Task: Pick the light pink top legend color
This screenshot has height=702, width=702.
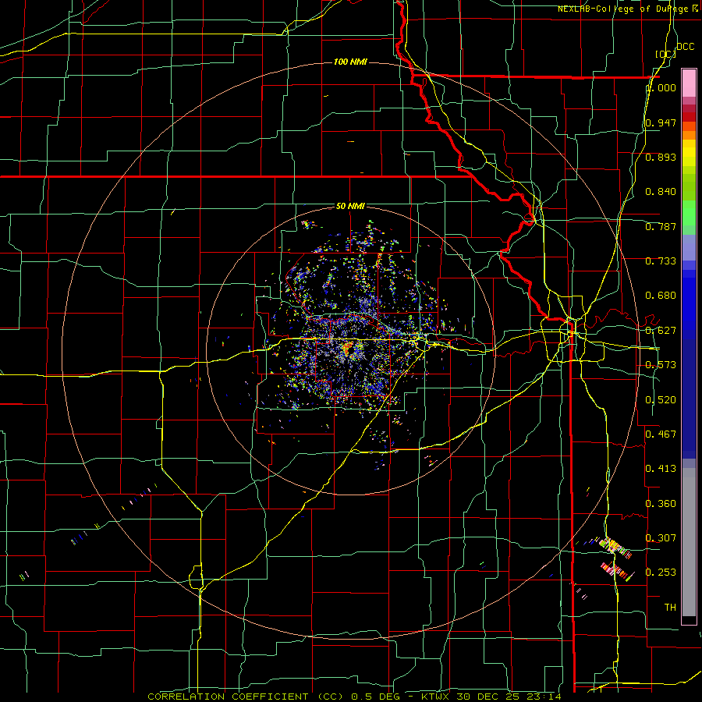Action: tap(689, 83)
